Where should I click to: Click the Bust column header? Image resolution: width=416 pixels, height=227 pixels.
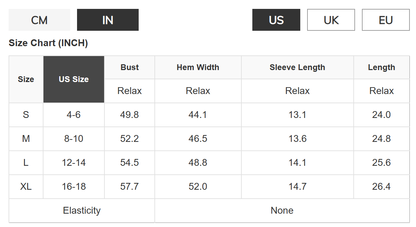(129, 67)
